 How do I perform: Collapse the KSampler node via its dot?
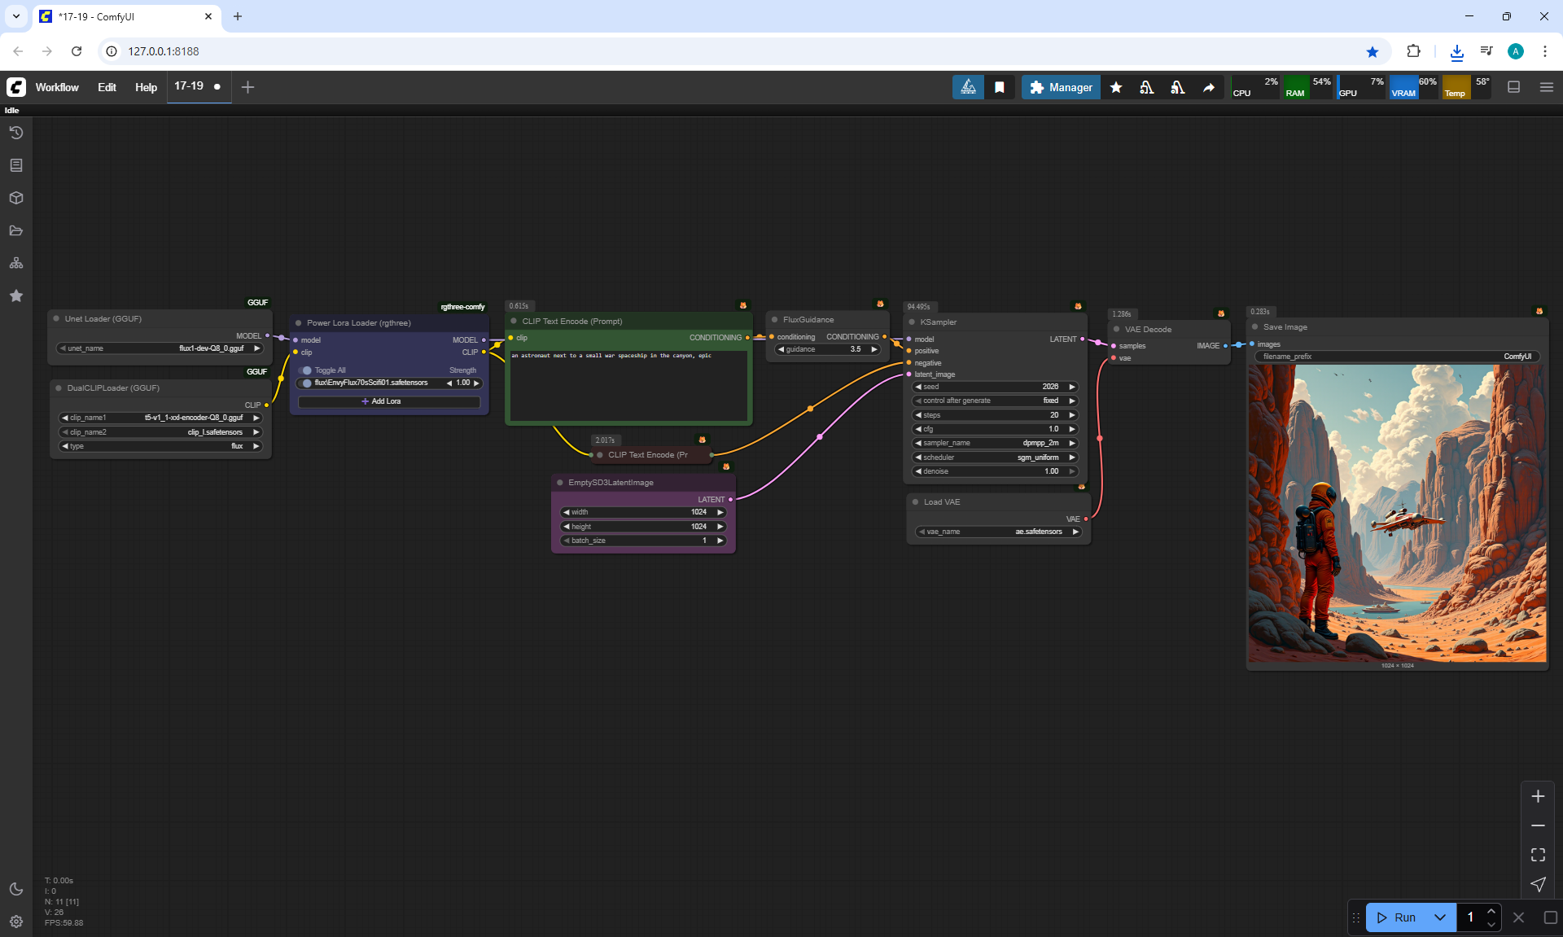pyautogui.click(x=912, y=322)
